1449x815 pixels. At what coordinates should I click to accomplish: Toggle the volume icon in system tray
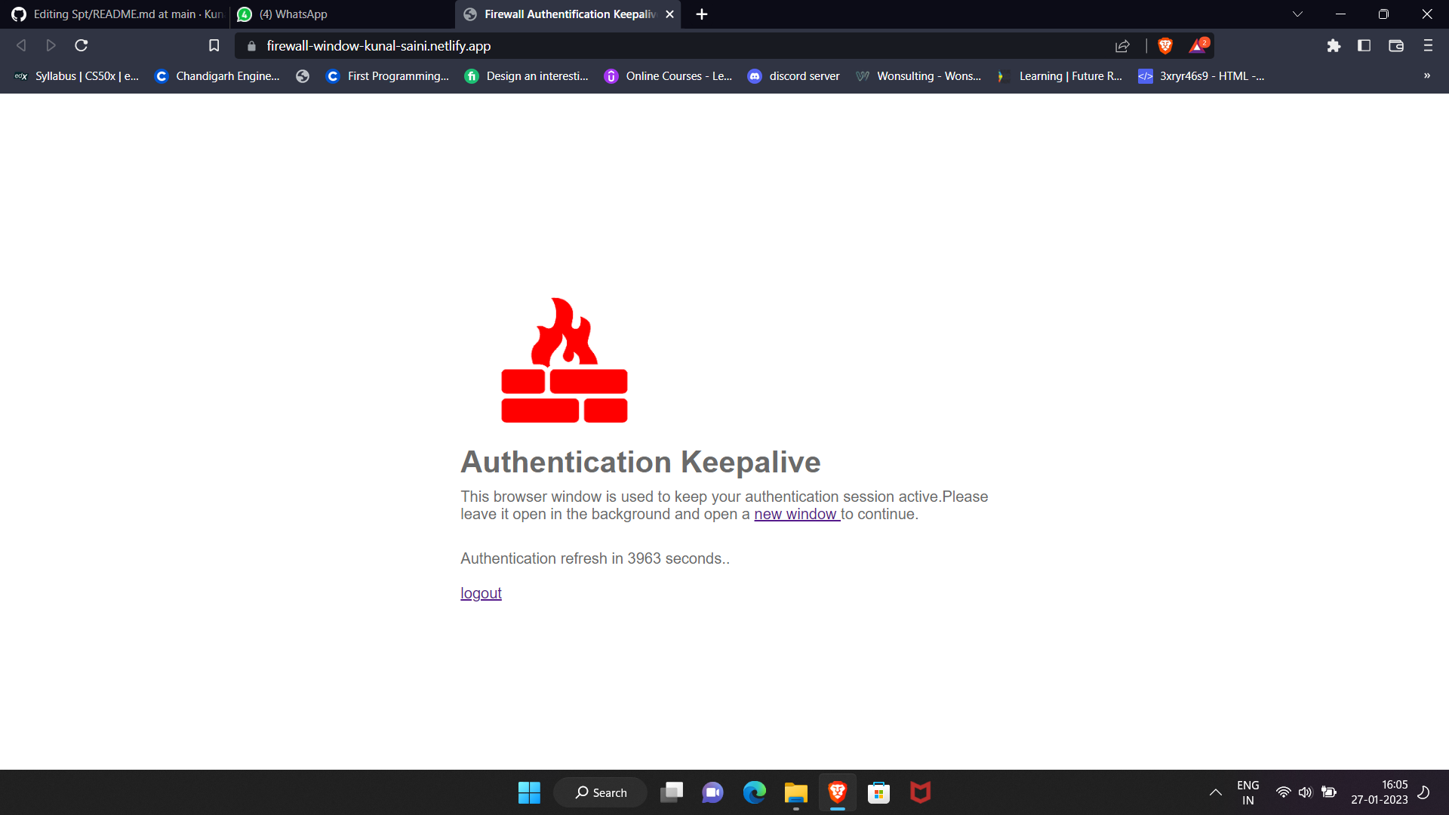coord(1306,792)
